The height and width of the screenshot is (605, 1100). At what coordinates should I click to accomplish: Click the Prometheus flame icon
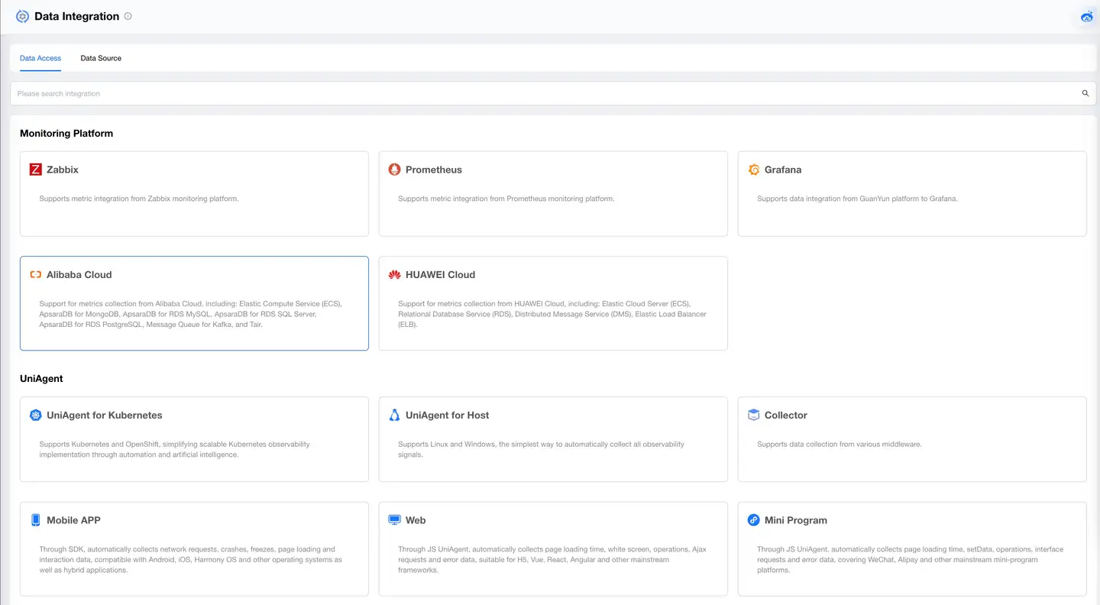tap(394, 170)
